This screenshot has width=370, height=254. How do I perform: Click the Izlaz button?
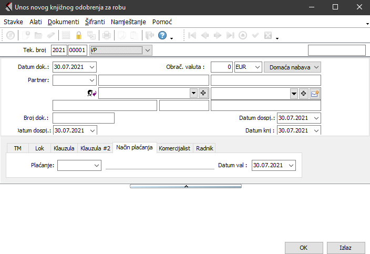(345, 247)
